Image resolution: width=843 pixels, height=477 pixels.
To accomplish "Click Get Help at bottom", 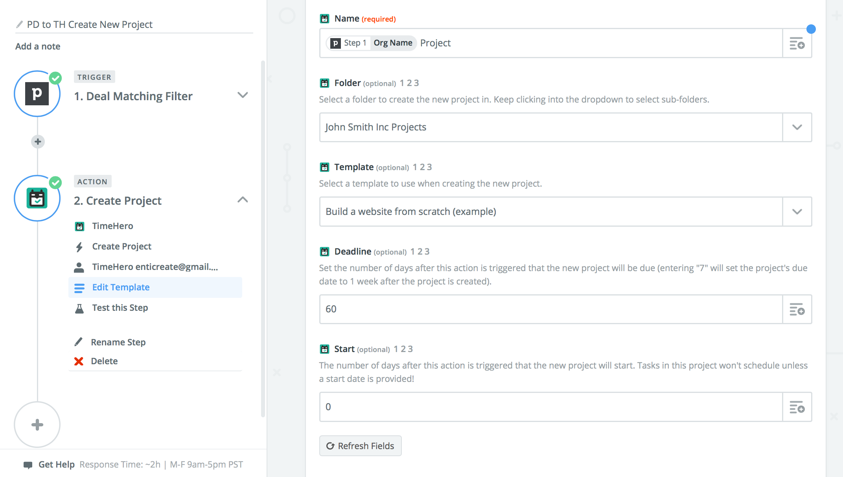I will point(56,464).
